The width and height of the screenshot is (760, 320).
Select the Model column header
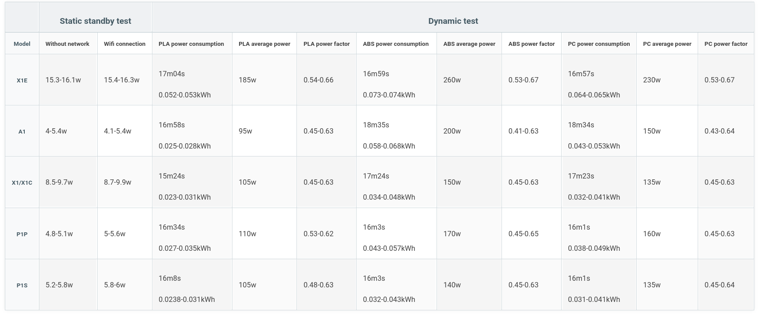click(22, 44)
